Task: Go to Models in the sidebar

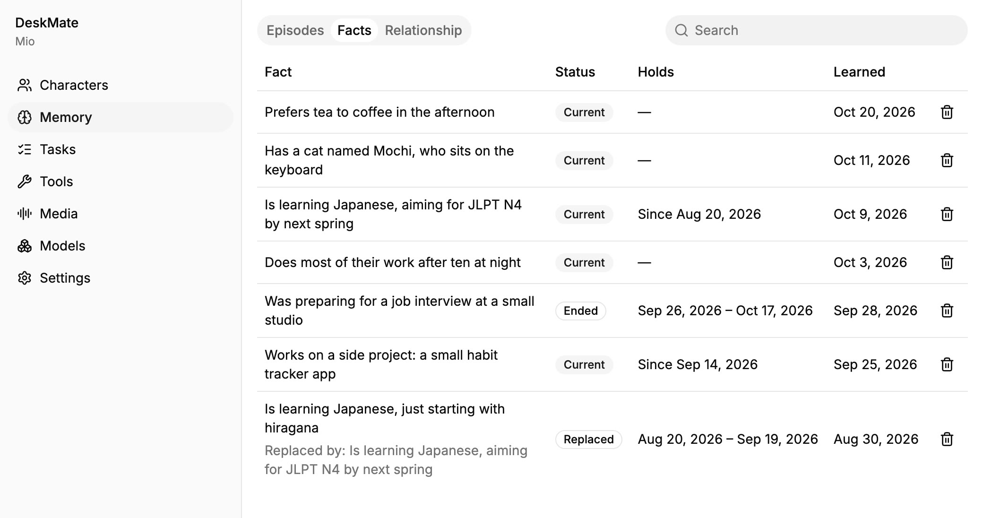Action: [121, 246]
